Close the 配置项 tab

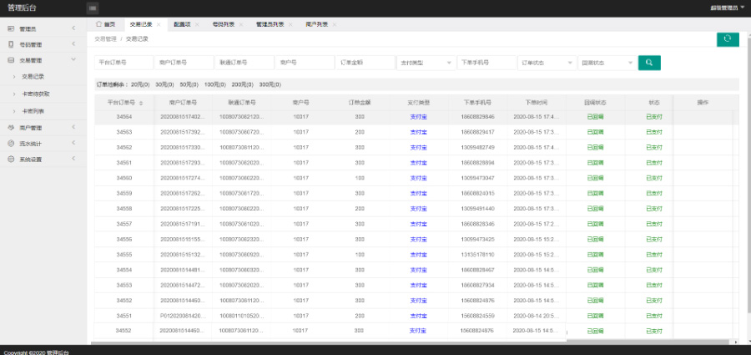click(197, 25)
